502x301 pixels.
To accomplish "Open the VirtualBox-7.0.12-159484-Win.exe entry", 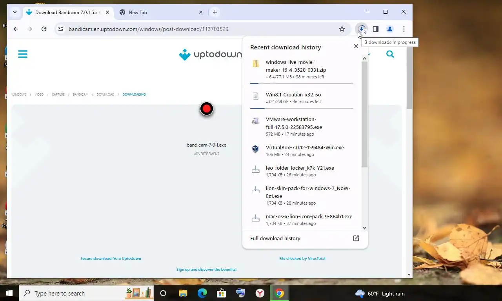I will pos(302,151).
